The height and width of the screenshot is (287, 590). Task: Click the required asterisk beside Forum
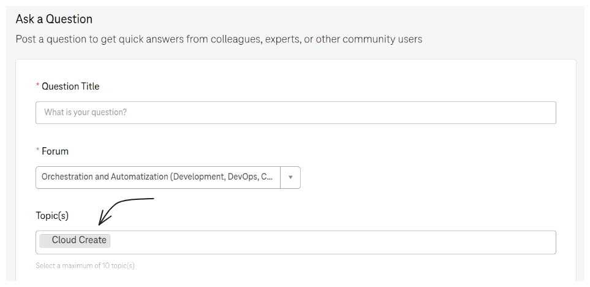(x=38, y=151)
